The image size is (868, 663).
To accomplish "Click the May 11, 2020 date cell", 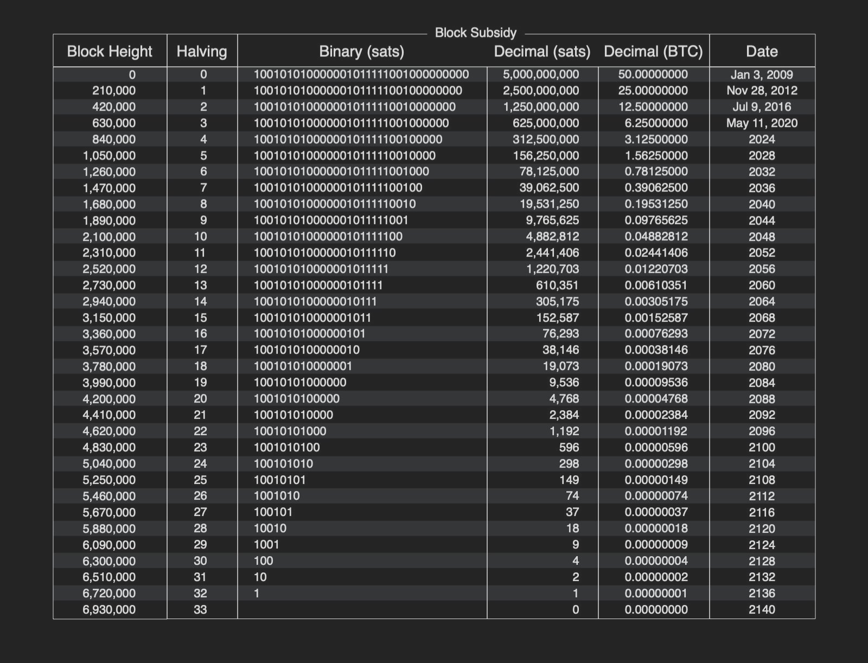I will point(762,123).
